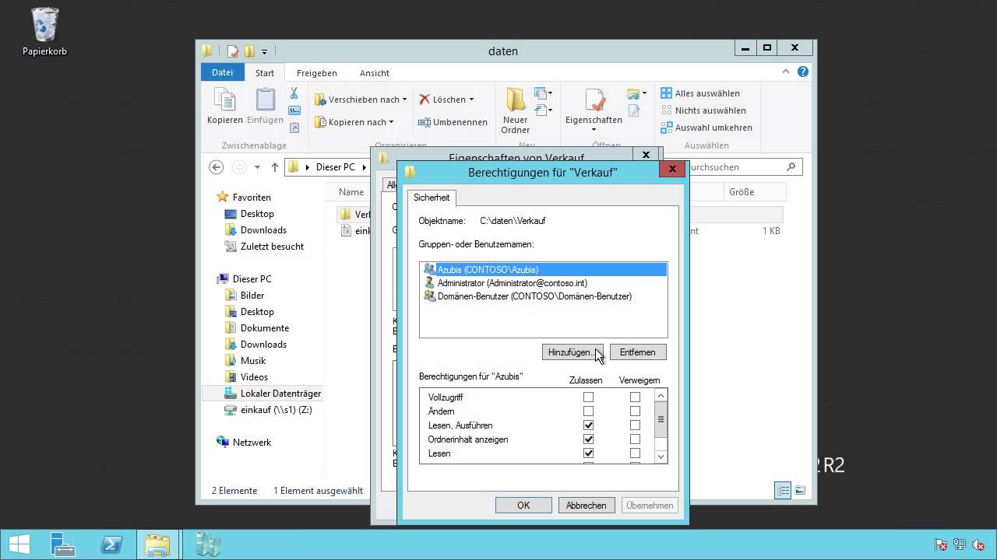
Task: Click the explorer Back arrow button
Action: [217, 167]
